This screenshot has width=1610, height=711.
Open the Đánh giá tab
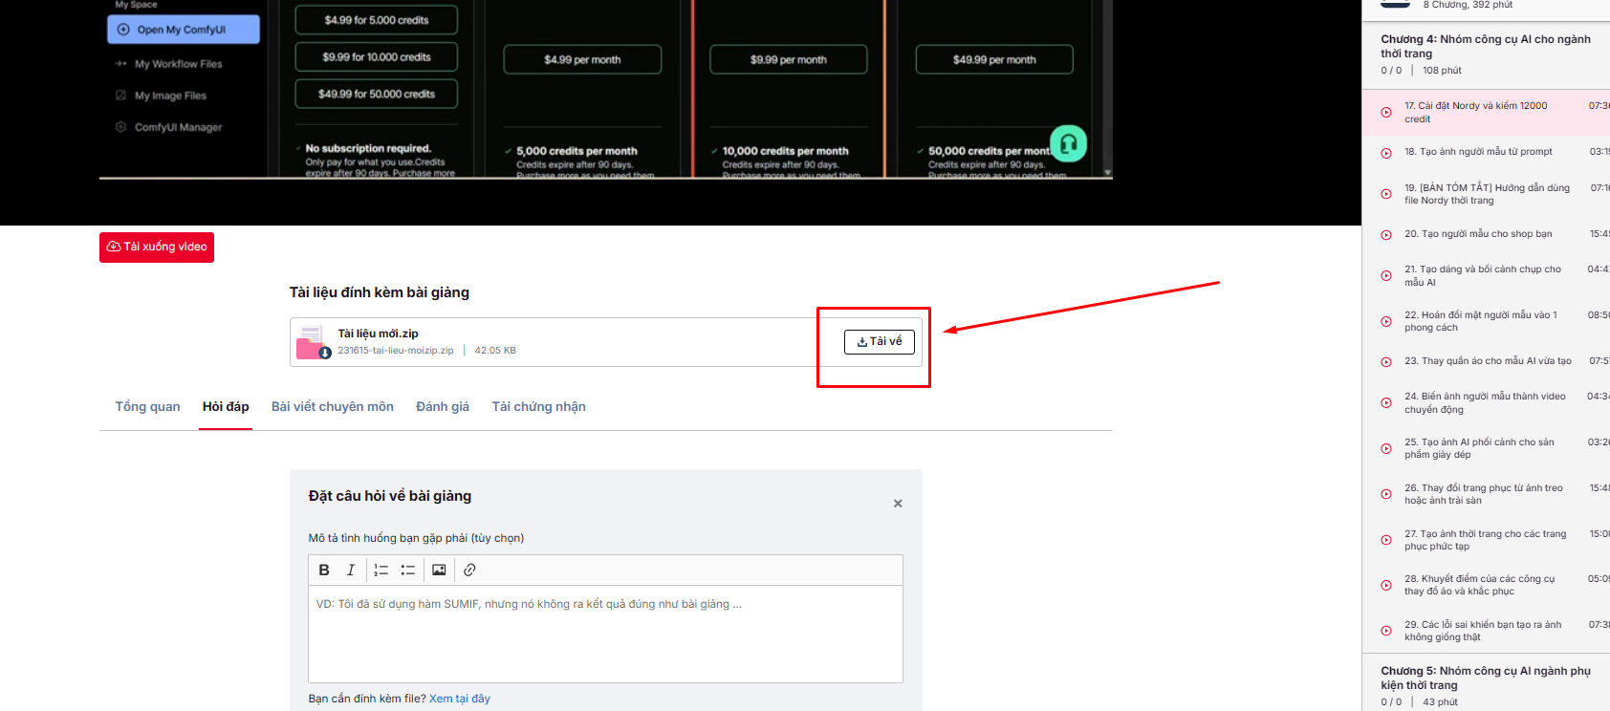point(443,407)
